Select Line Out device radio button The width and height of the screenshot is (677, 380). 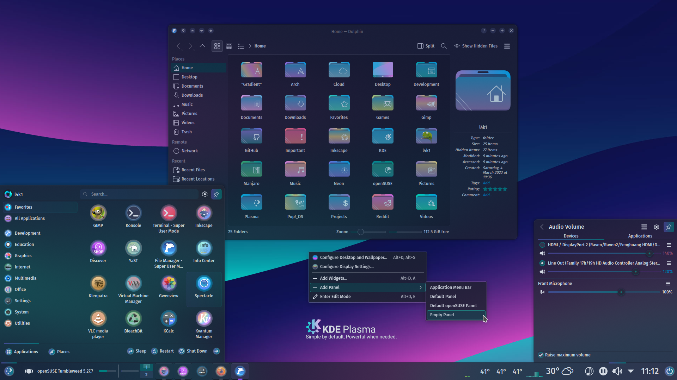pyautogui.click(x=542, y=263)
